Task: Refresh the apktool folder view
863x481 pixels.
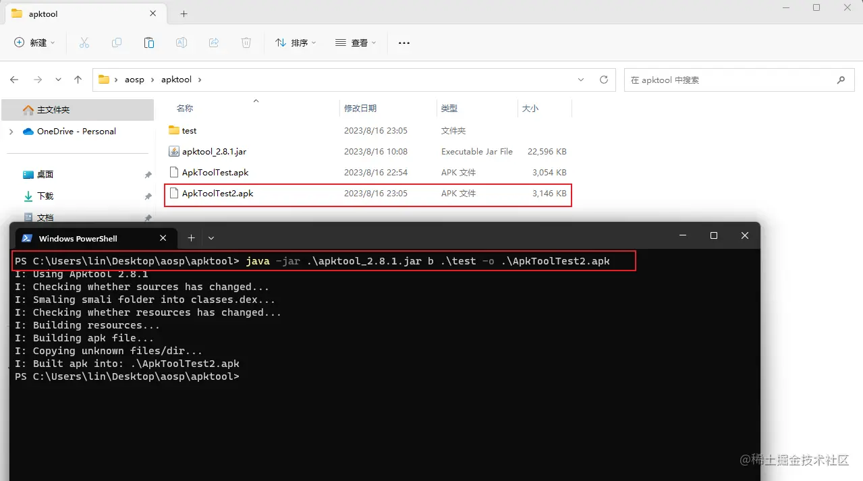Action: (x=604, y=80)
